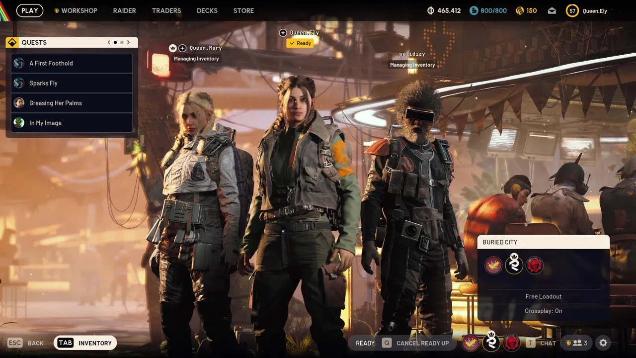This screenshot has width=636, height=358.
Task: Click Managing Inventory status under Queen.Mary
Action: [196, 59]
